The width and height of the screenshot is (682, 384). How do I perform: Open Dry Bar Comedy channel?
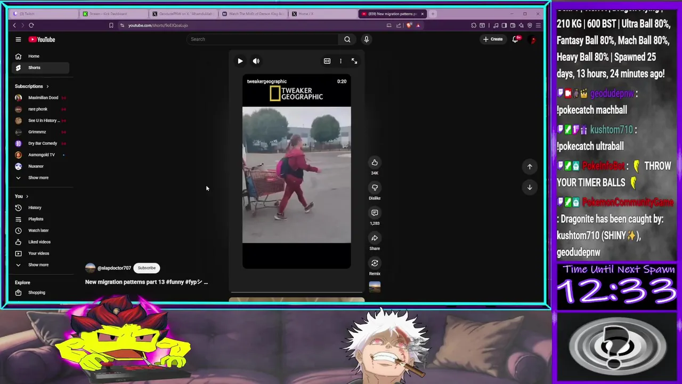pyautogui.click(x=40, y=143)
